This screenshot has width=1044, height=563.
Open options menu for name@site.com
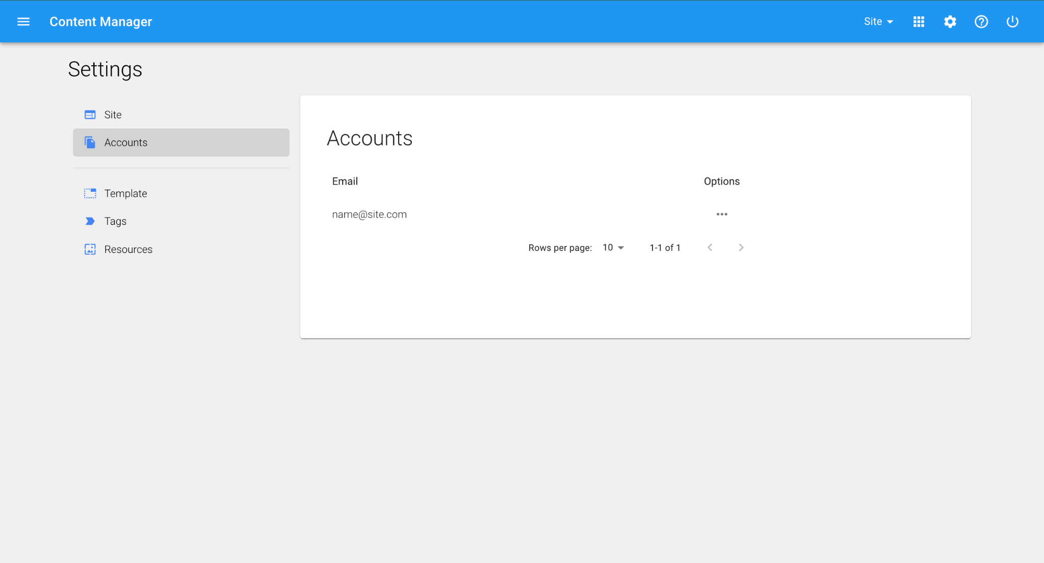721,214
